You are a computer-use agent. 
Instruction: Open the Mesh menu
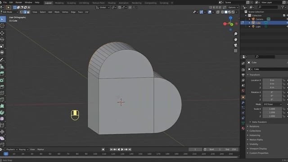click(57, 12)
